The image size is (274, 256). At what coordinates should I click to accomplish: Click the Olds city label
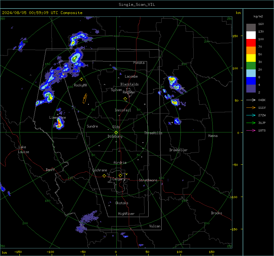pos(116,127)
